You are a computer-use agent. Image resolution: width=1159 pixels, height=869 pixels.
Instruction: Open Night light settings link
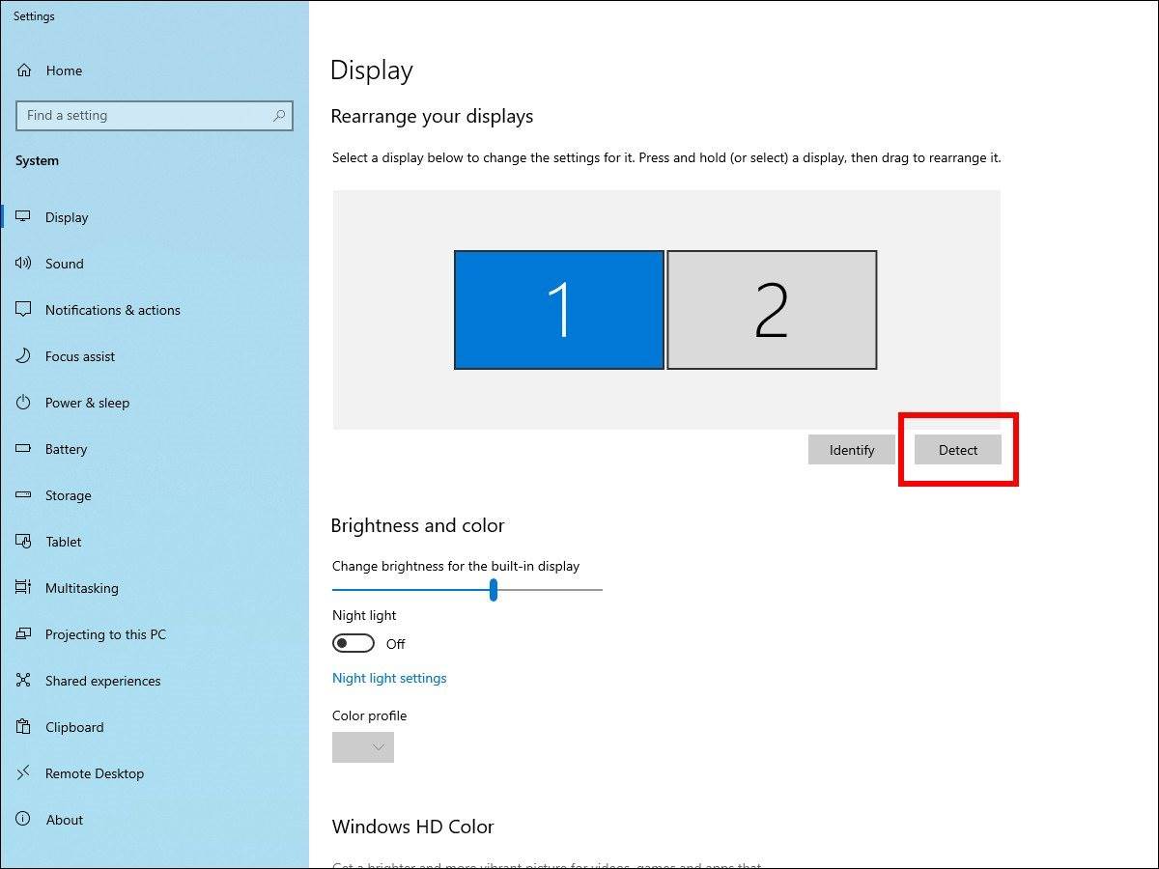[x=389, y=678]
